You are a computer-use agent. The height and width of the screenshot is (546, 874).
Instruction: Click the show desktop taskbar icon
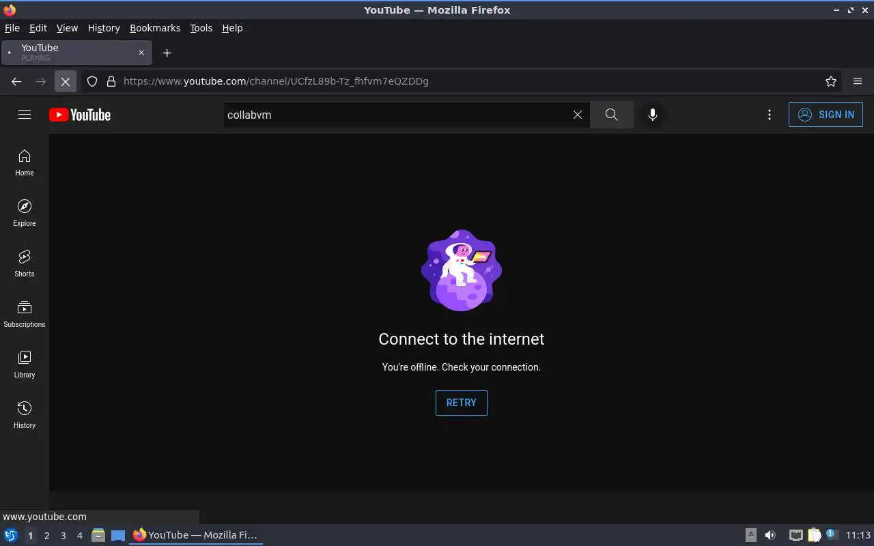tap(118, 535)
